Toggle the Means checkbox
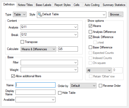Screen dimensions: 129x108 point(90,26)
